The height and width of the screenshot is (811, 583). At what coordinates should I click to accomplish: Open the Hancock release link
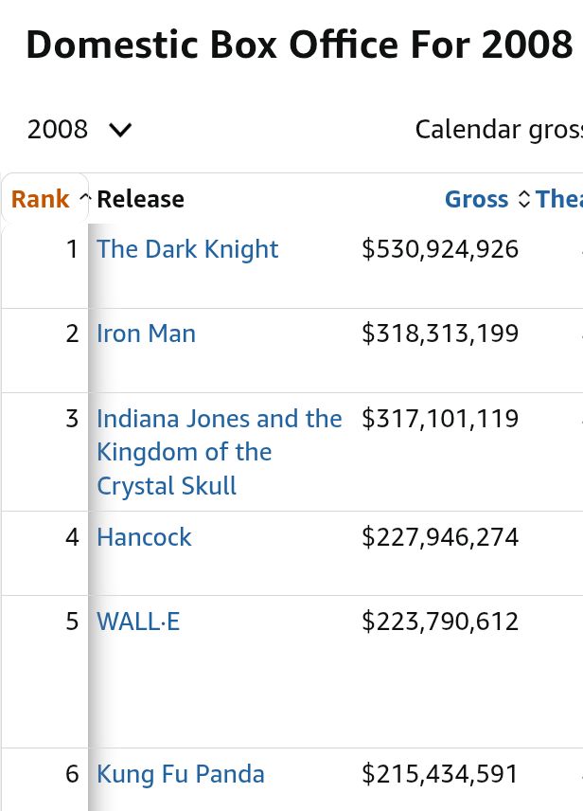click(x=144, y=537)
